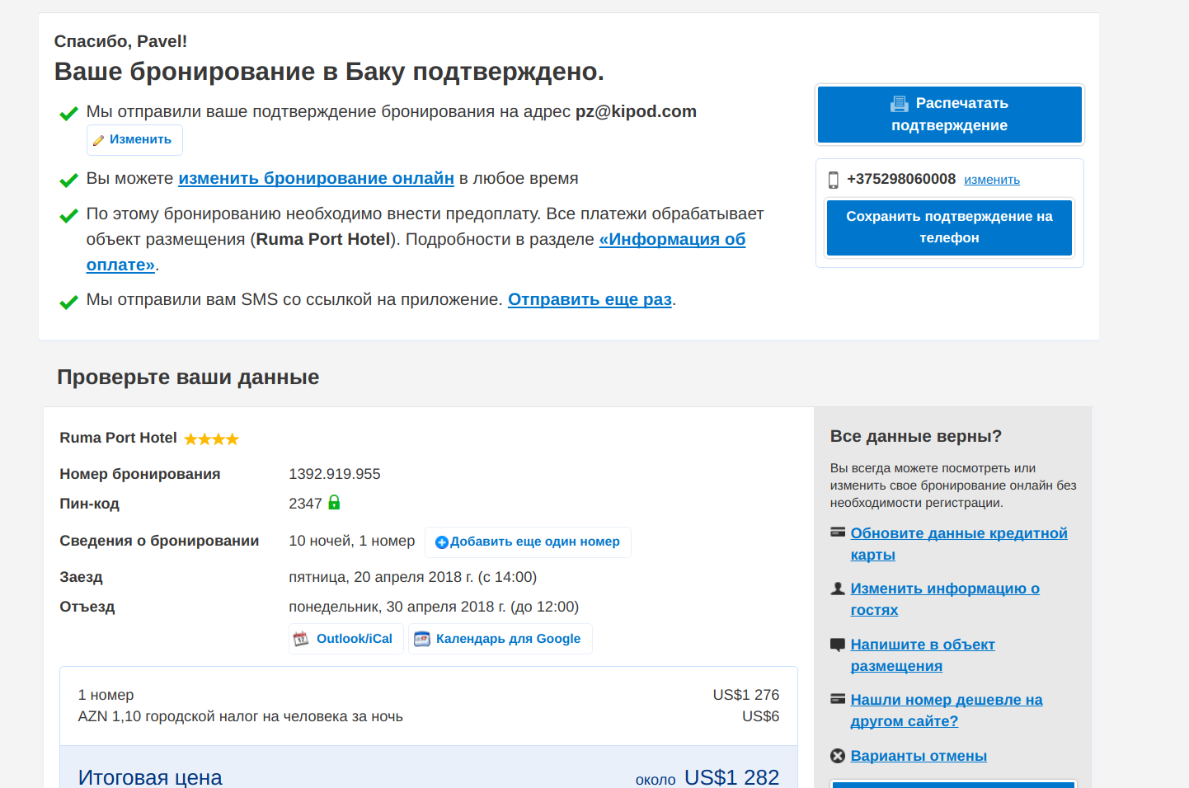Click 10 ночей, 1 номер text

point(352,541)
